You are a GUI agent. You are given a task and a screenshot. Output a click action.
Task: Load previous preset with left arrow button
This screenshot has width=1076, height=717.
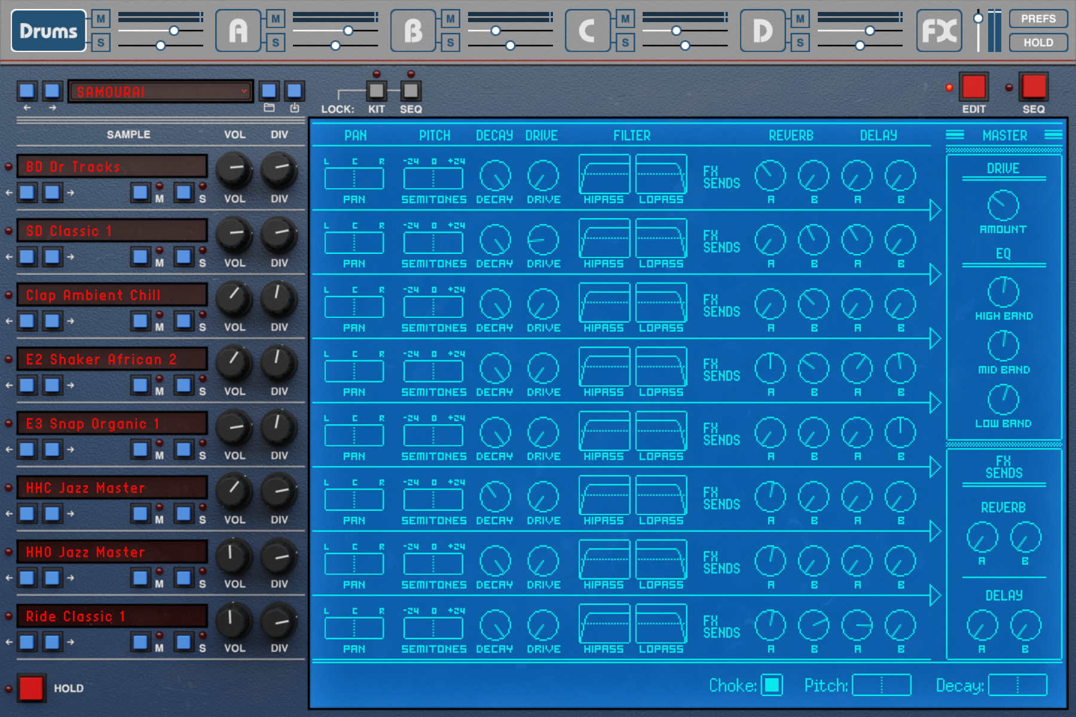coord(27,91)
